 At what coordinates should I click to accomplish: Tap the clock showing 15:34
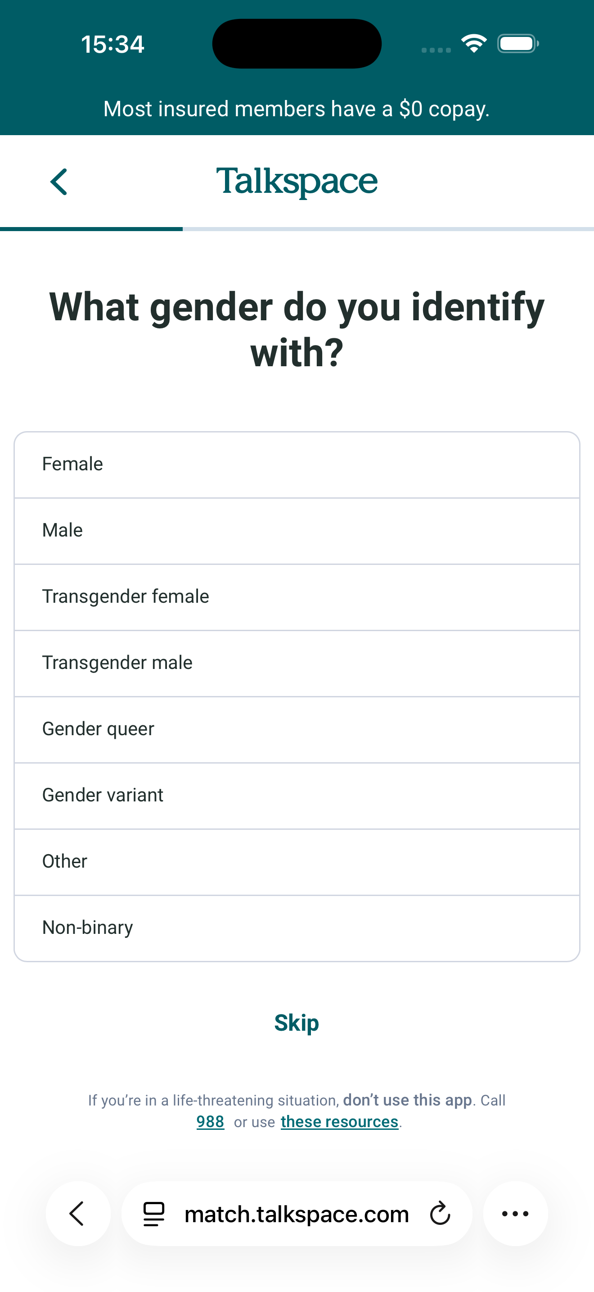click(112, 44)
